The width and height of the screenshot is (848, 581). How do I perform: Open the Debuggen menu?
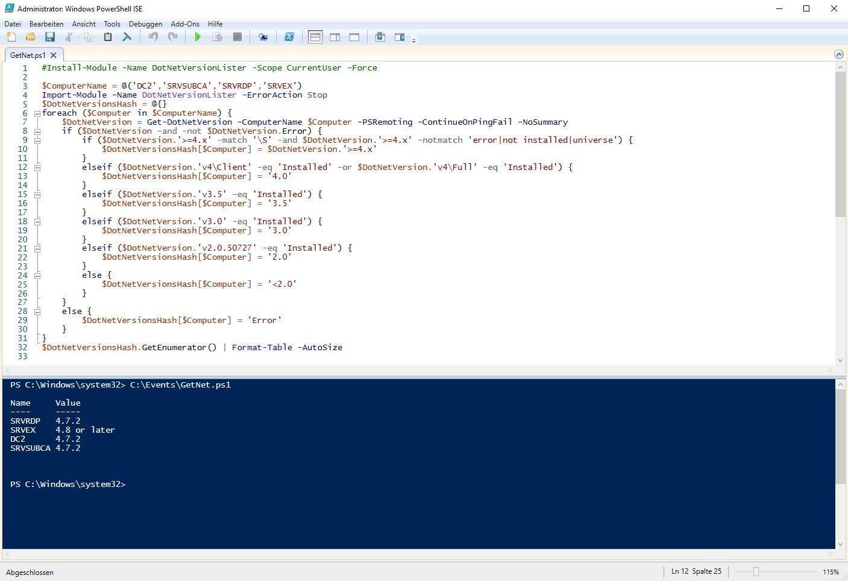(x=145, y=24)
